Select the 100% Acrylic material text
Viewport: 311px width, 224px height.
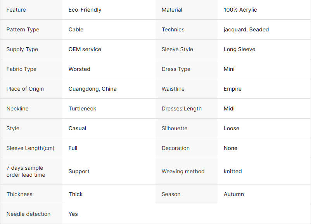(240, 10)
